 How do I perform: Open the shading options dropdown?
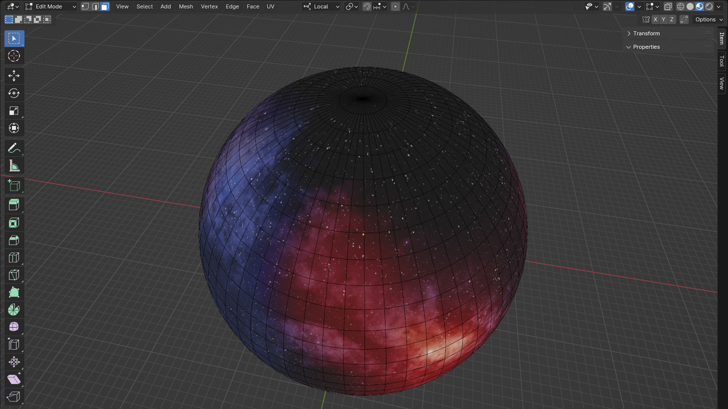(x=719, y=6)
